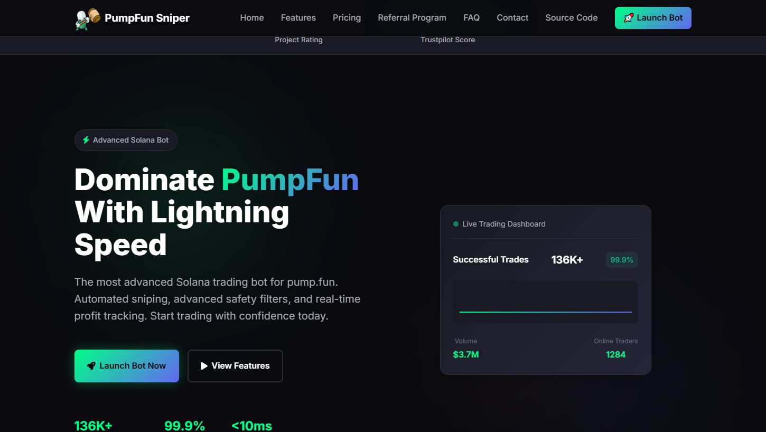The image size is (766, 432).
Task: Click the Online Traders label
Action: (616, 341)
